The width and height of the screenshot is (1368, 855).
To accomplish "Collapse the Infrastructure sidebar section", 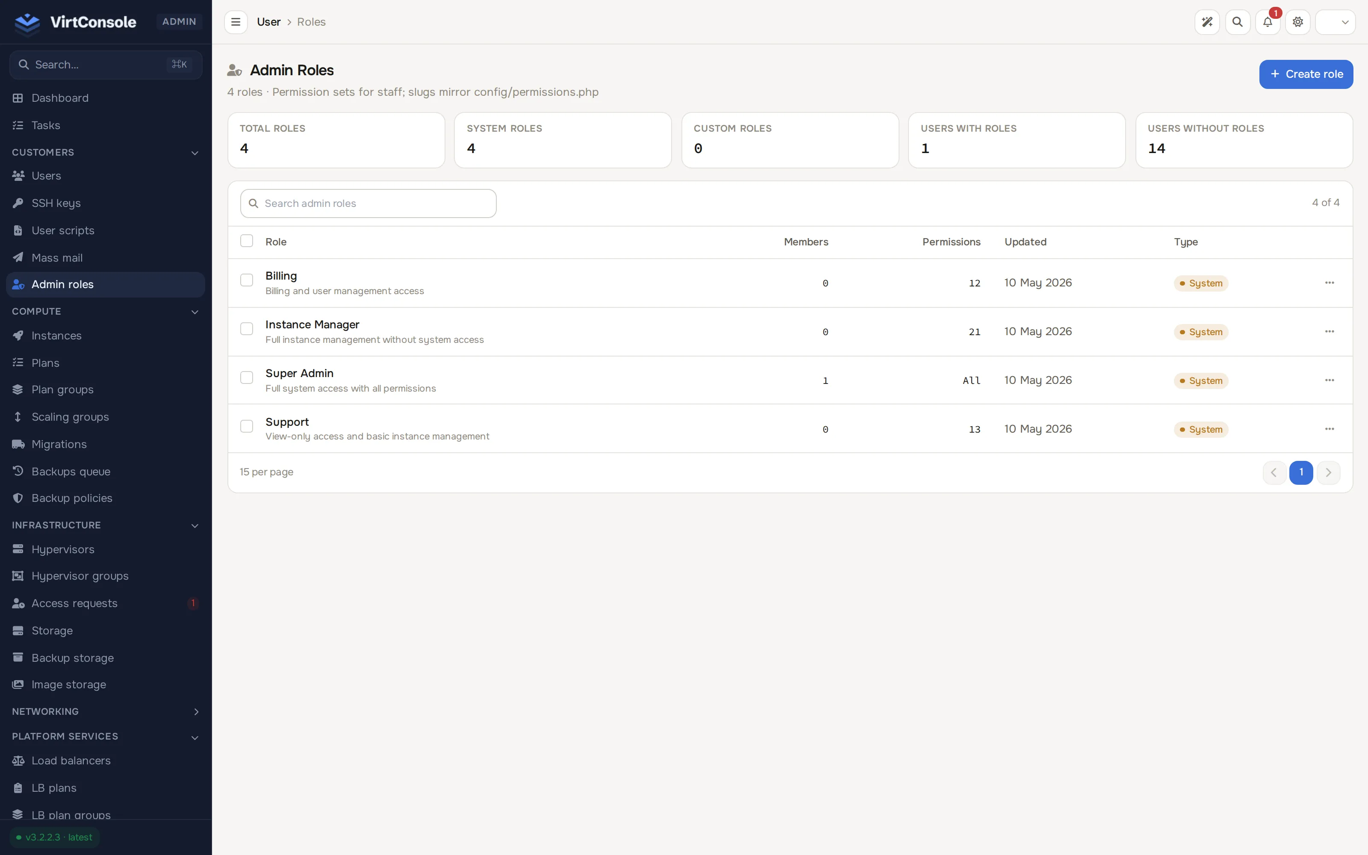I will click(106, 525).
